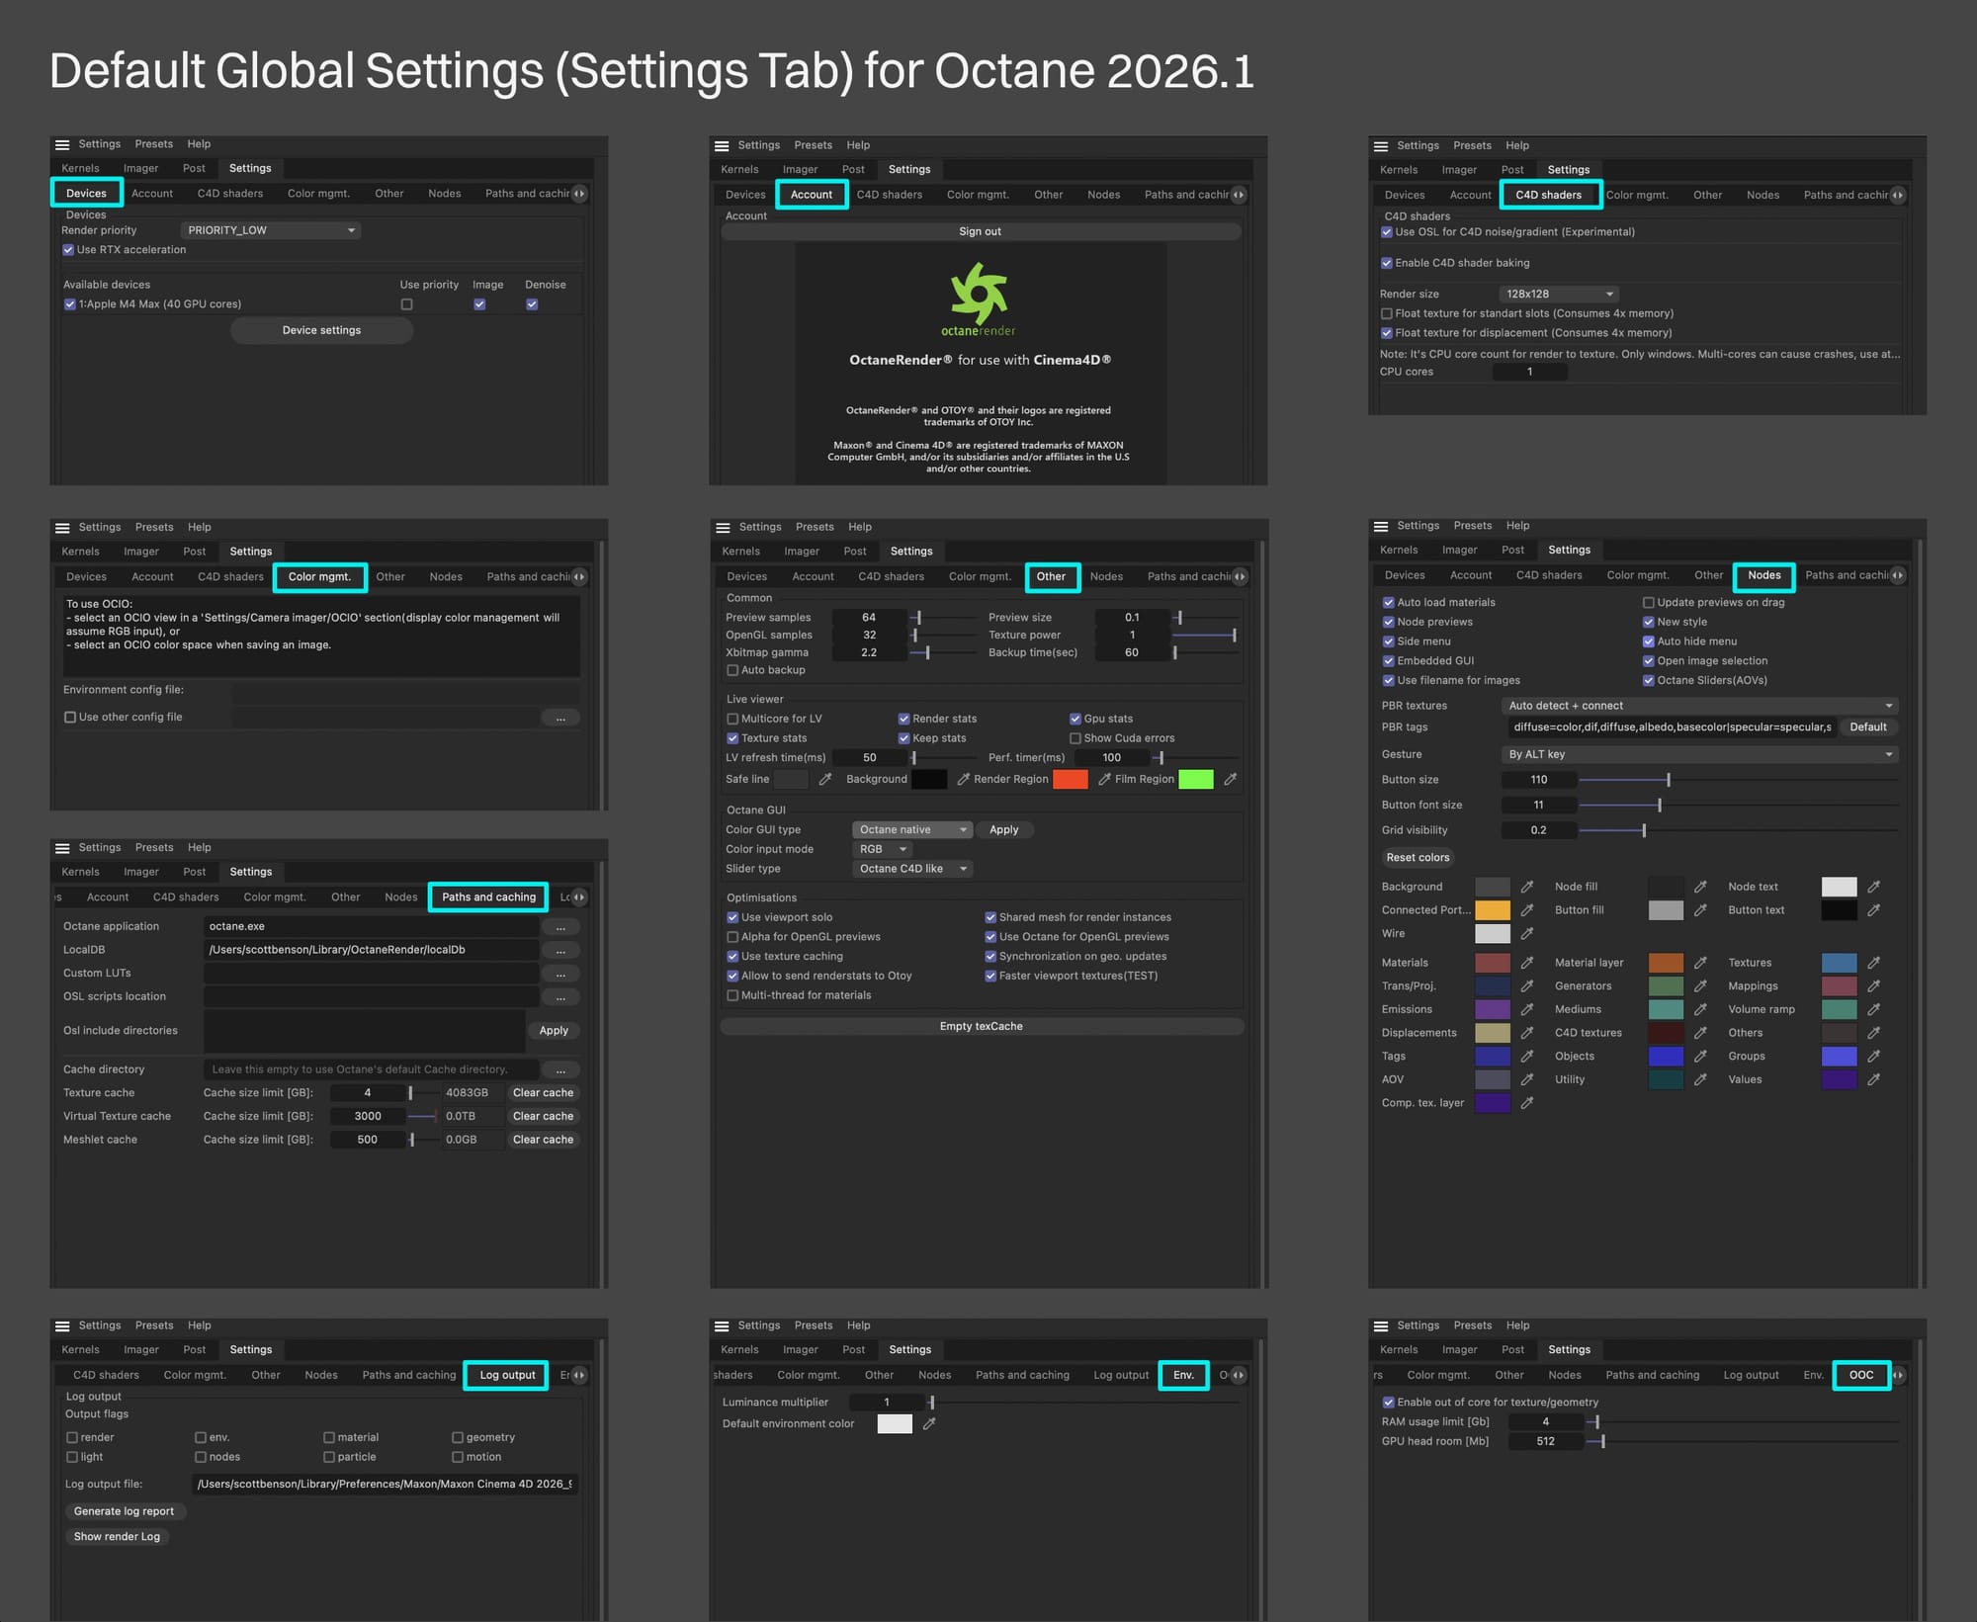Click the Sign out button

[x=980, y=232]
